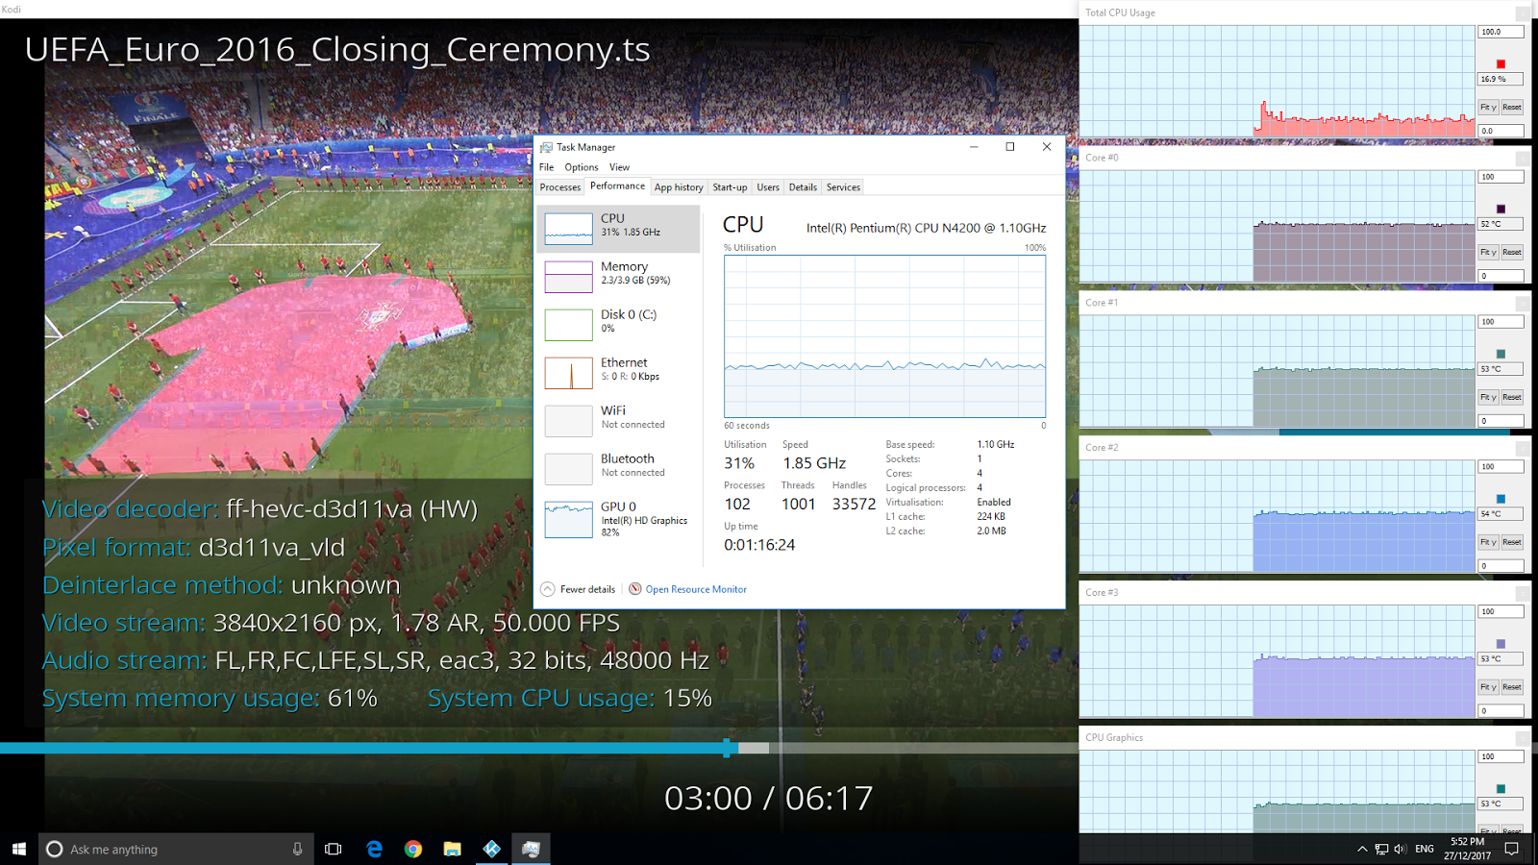Close the Total CPU Usage graph panel
This screenshot has height=865, width=1538.
tap(1523, 13)
